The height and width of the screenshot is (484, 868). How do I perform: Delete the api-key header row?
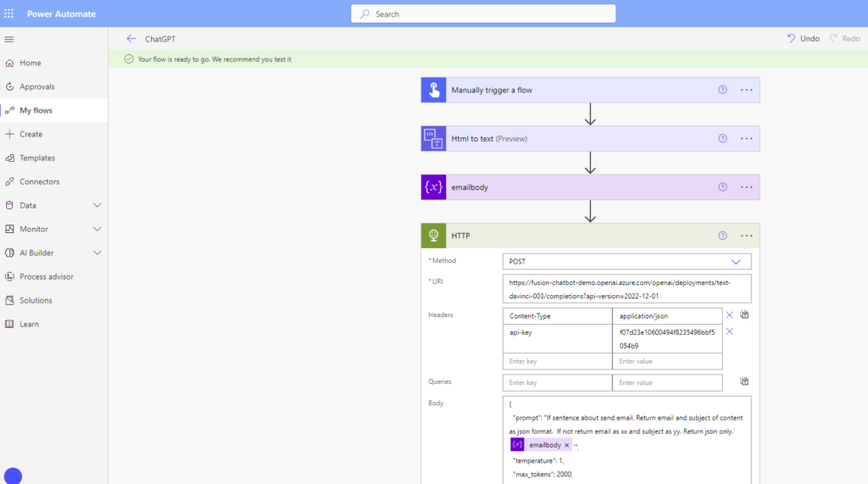pyautogui.click(x=730, y=331)
